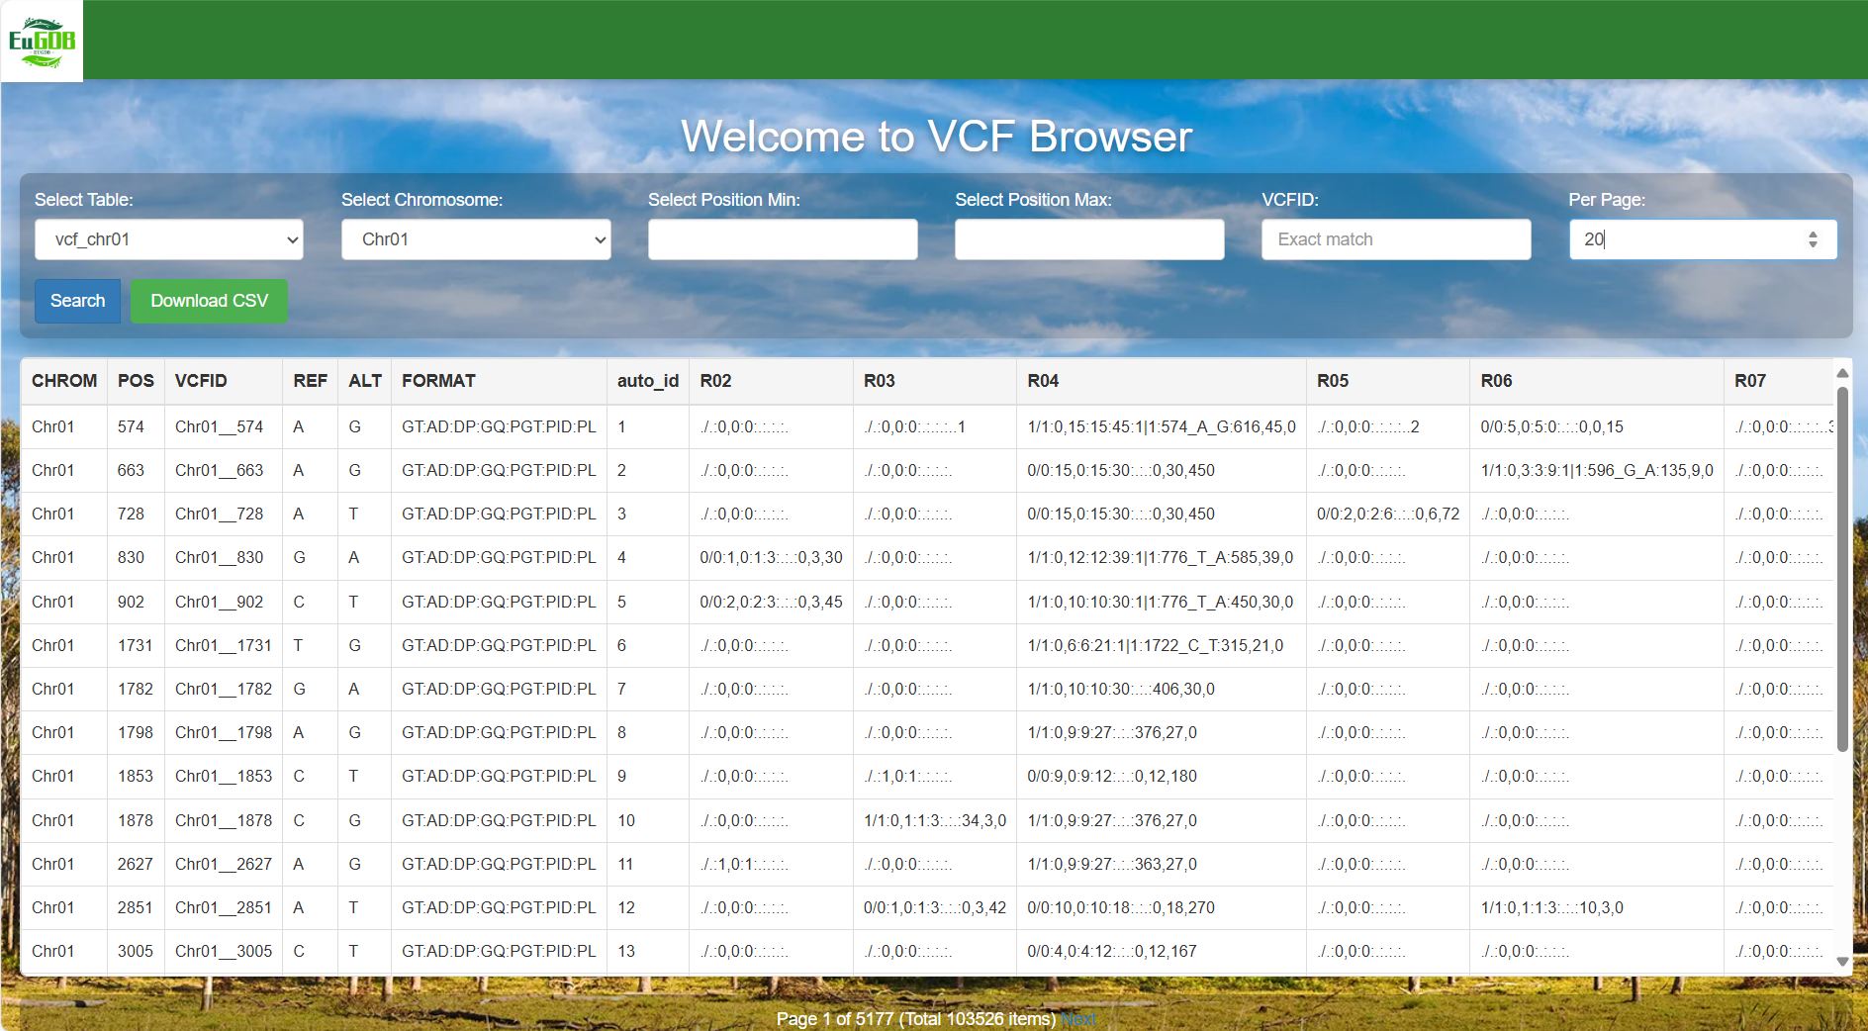Increase Per Page using the stepper arrow

(1813, 234)
